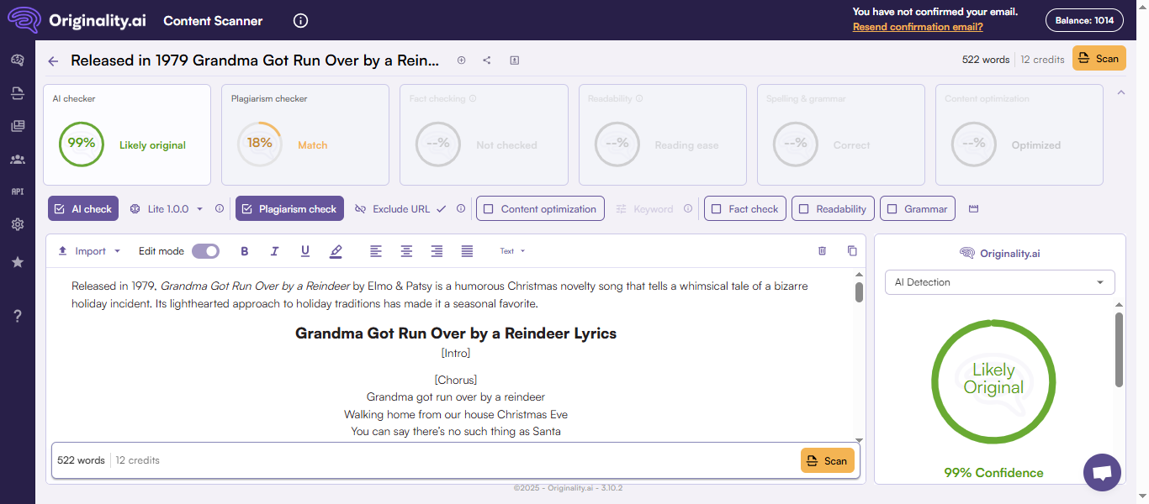Open the API section in sidebar
Screen dimensions: 1149x504
pos(17,192)
